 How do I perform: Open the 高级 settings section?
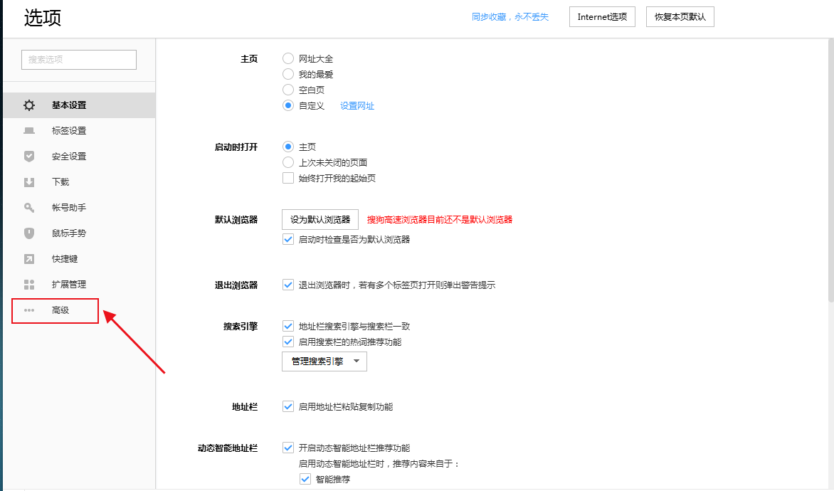coord(79,310)
